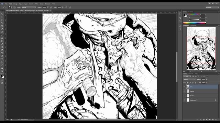Image resolution: width=220 pixels, height=123 pixels.
Task: Click the Brush panel toggle icon in options bar
Action: (x=14, y=8)
